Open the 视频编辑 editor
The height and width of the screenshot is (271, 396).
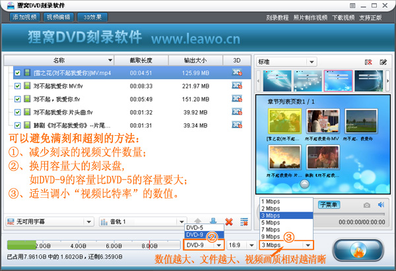[x=58, y=17]
